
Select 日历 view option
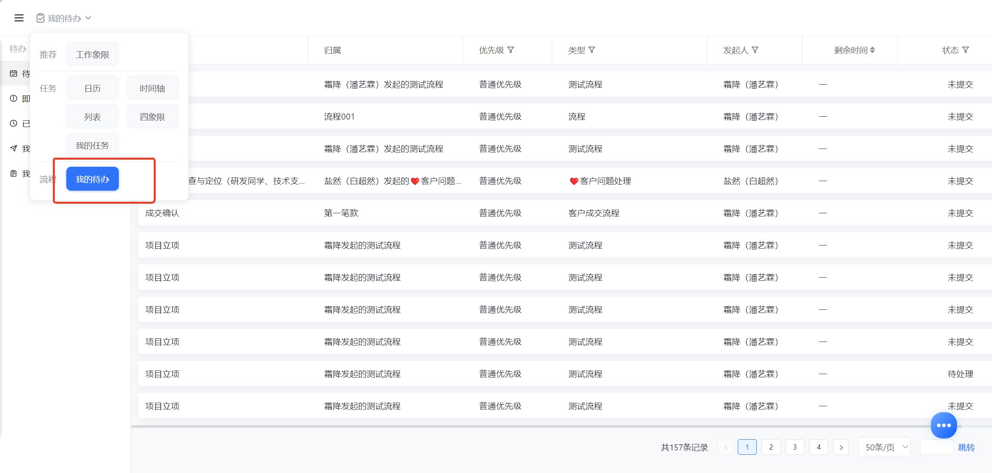(x=93, y=88)
